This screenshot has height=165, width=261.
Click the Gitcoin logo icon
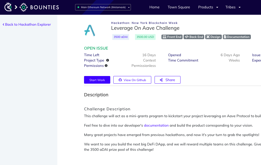(x=8, y=7)
